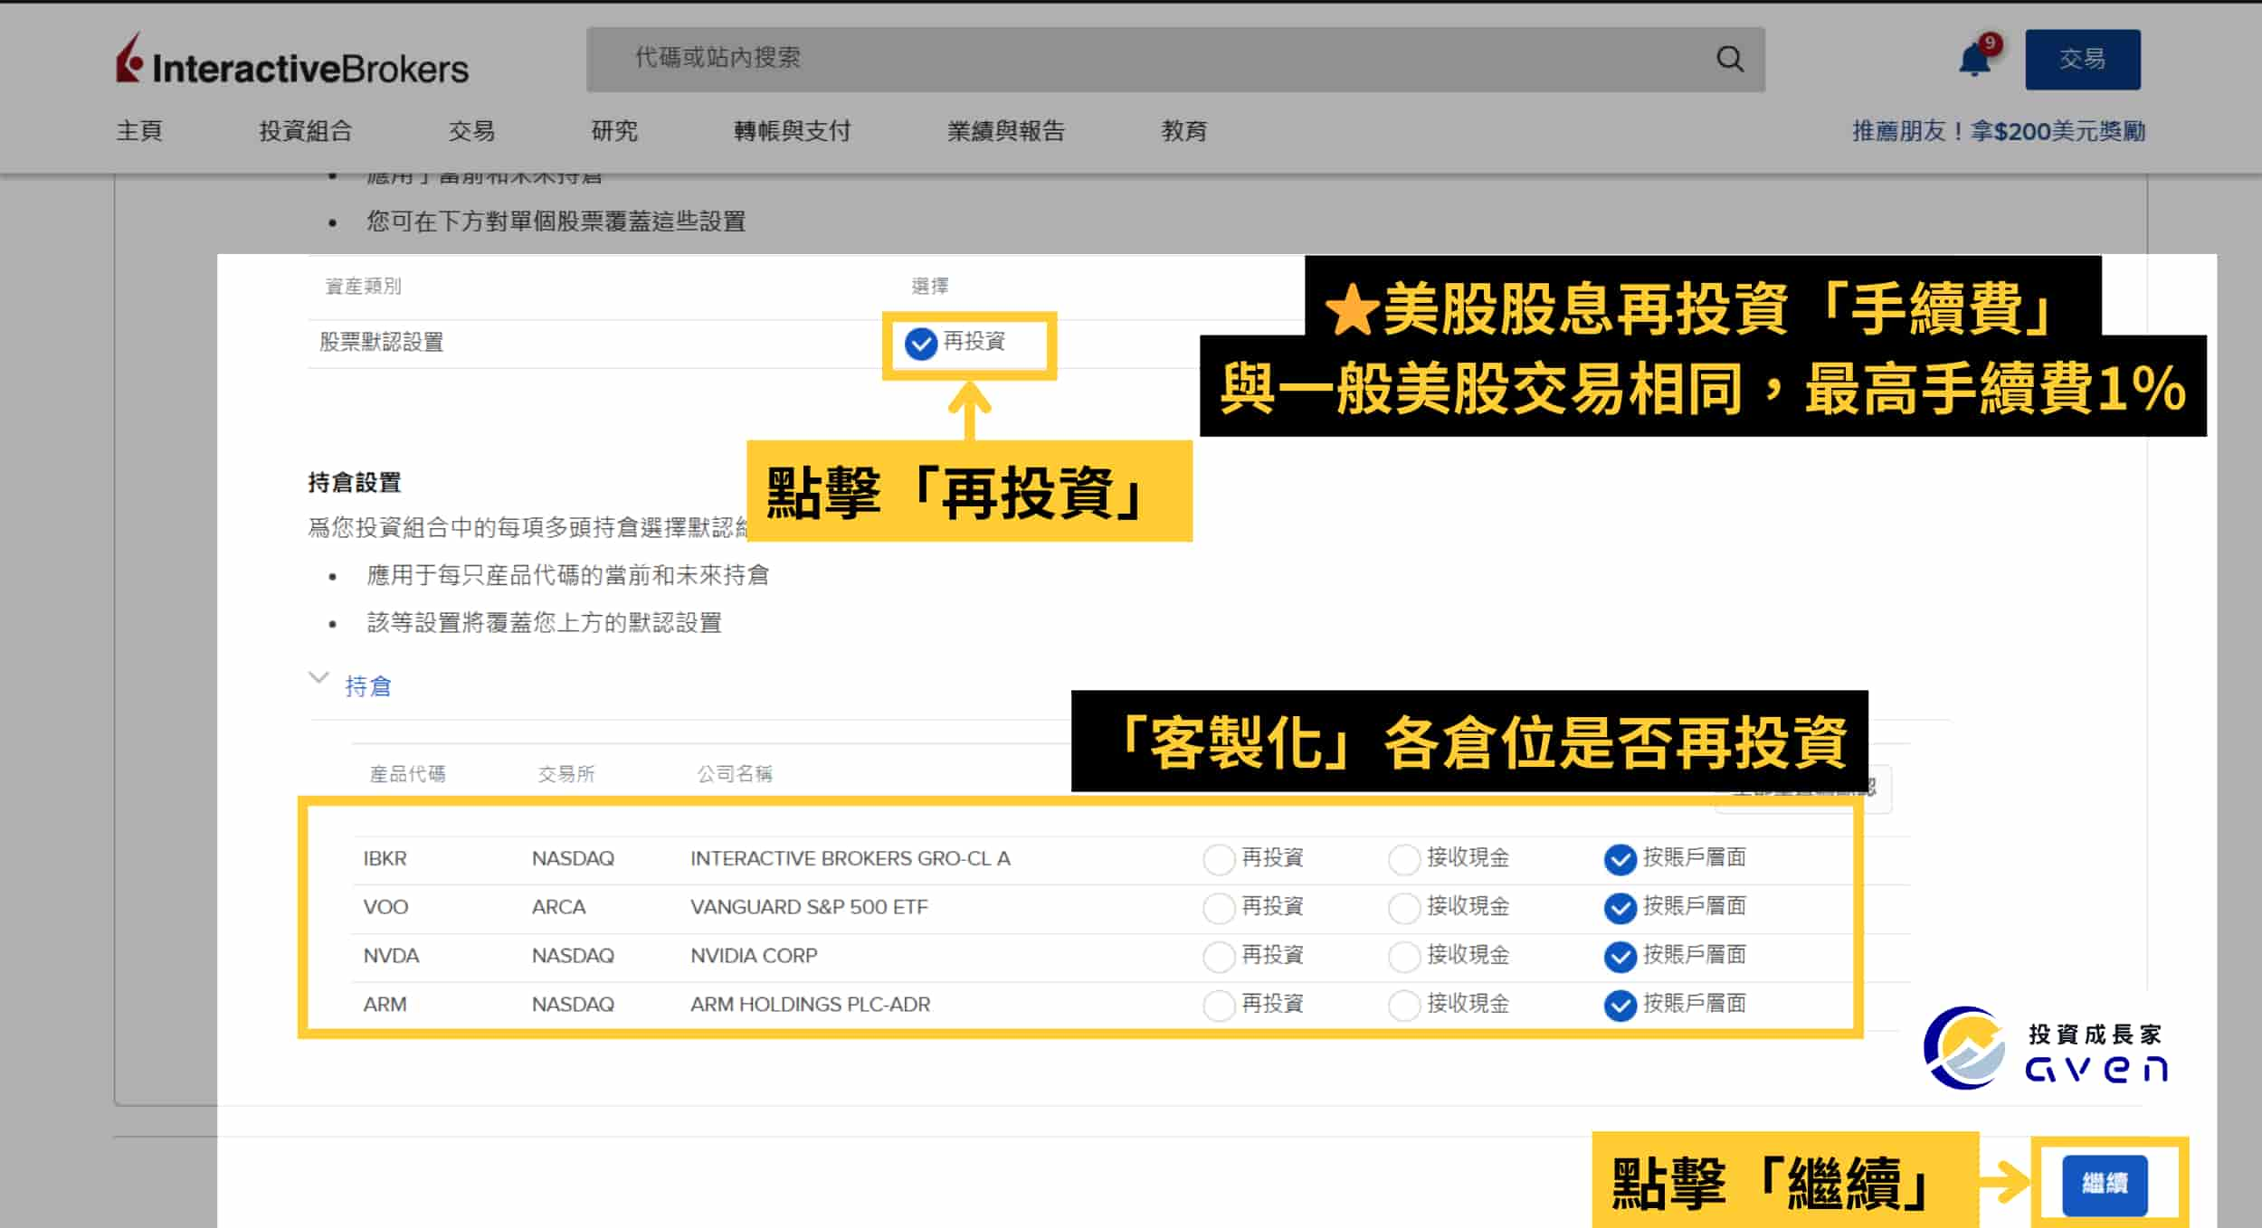The height and width of the screenshot is (1228, 2262).
Task: Open the 業績與報告 menu
Action: (x=1006, y=131)
